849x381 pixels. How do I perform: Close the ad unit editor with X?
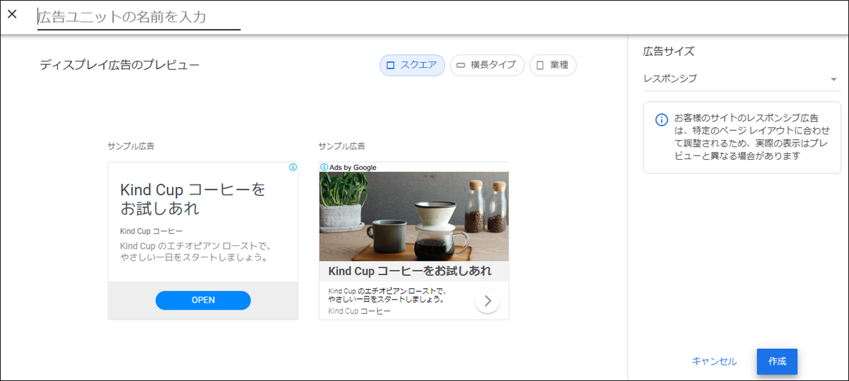[12, 14]
